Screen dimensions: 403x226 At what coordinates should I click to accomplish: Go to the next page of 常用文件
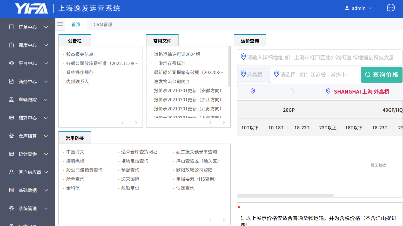point(224,123)
